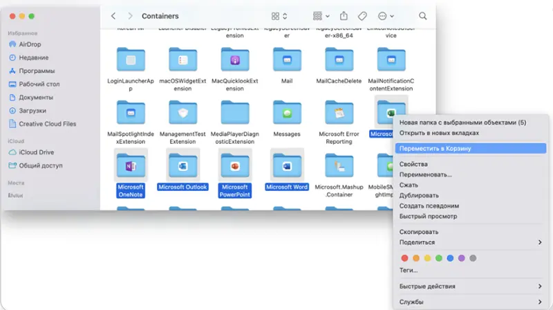Click the Tags toolbar icon
Image resolution: width=553 pixels, height=310 pixels.
[362, 15]
